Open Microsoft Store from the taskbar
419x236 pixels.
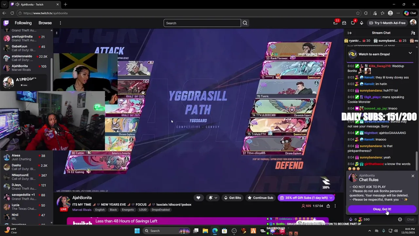pos(224,231)
